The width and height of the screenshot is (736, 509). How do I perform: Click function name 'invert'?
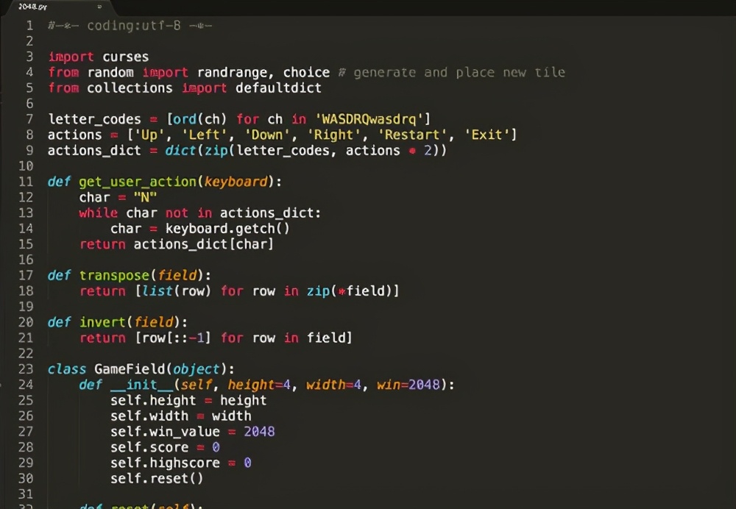(102, 322)
